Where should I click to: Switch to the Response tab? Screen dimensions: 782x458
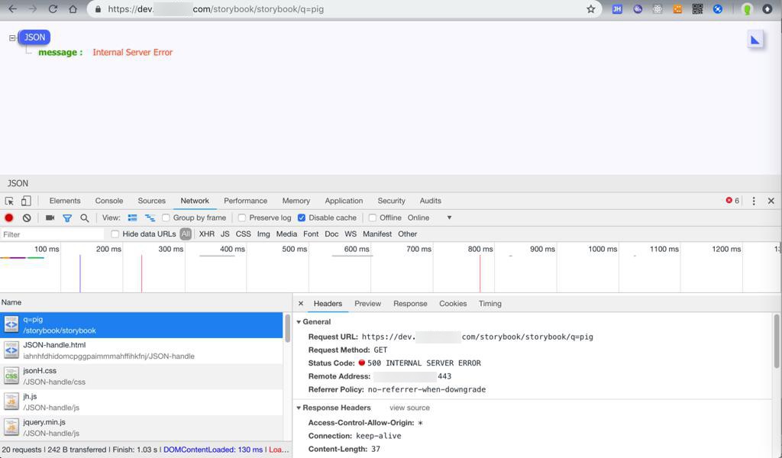(410, 304)
